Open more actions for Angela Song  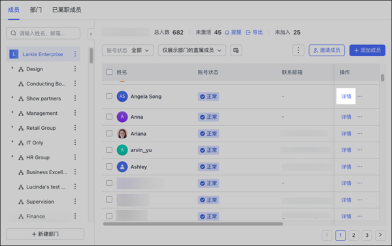[x=360, y=97]
